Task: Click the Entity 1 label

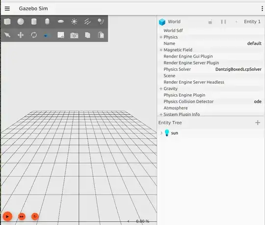Action: 252,22
